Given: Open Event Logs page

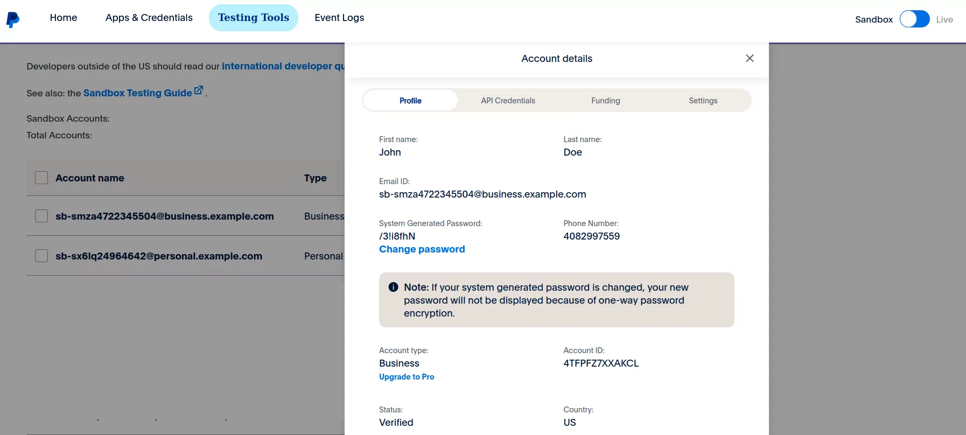Looking at the screenshot, I should pyautogui.click(x=339, y=18).
